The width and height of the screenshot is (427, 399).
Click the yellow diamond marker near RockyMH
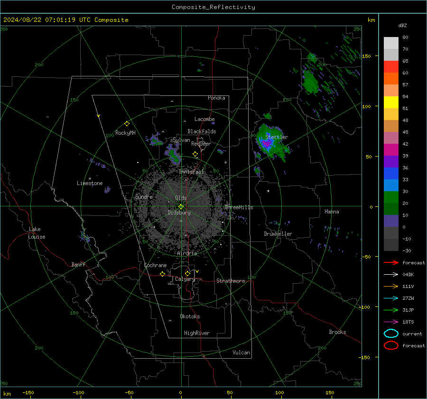click(127, 124)
